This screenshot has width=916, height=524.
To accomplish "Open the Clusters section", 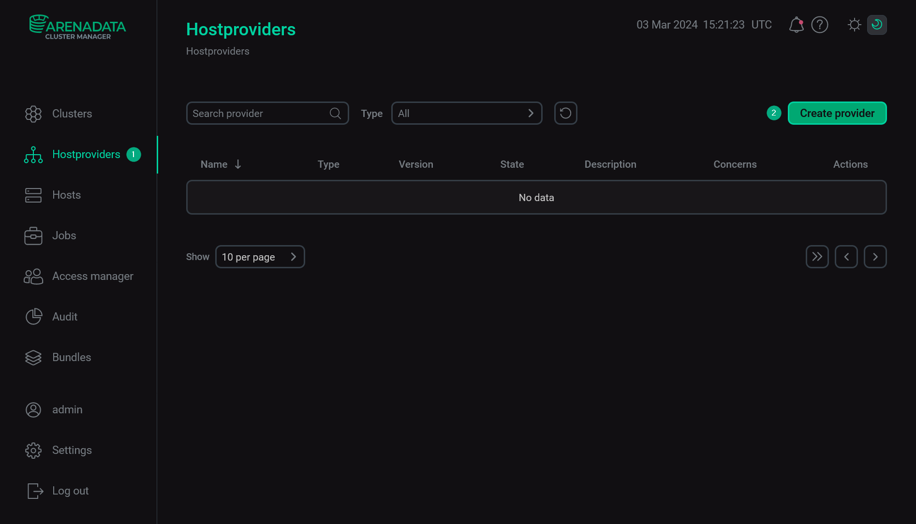I will 72,114.
